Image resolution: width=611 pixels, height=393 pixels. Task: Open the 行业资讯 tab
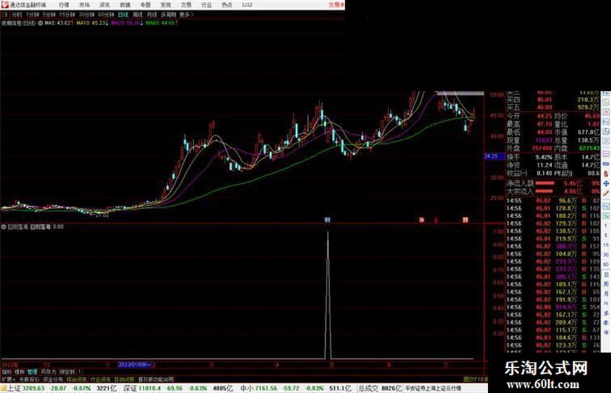click(x=100, y=379)
